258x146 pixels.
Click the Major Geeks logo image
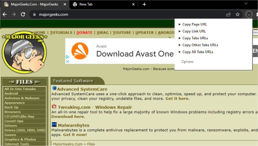[24, 52]
